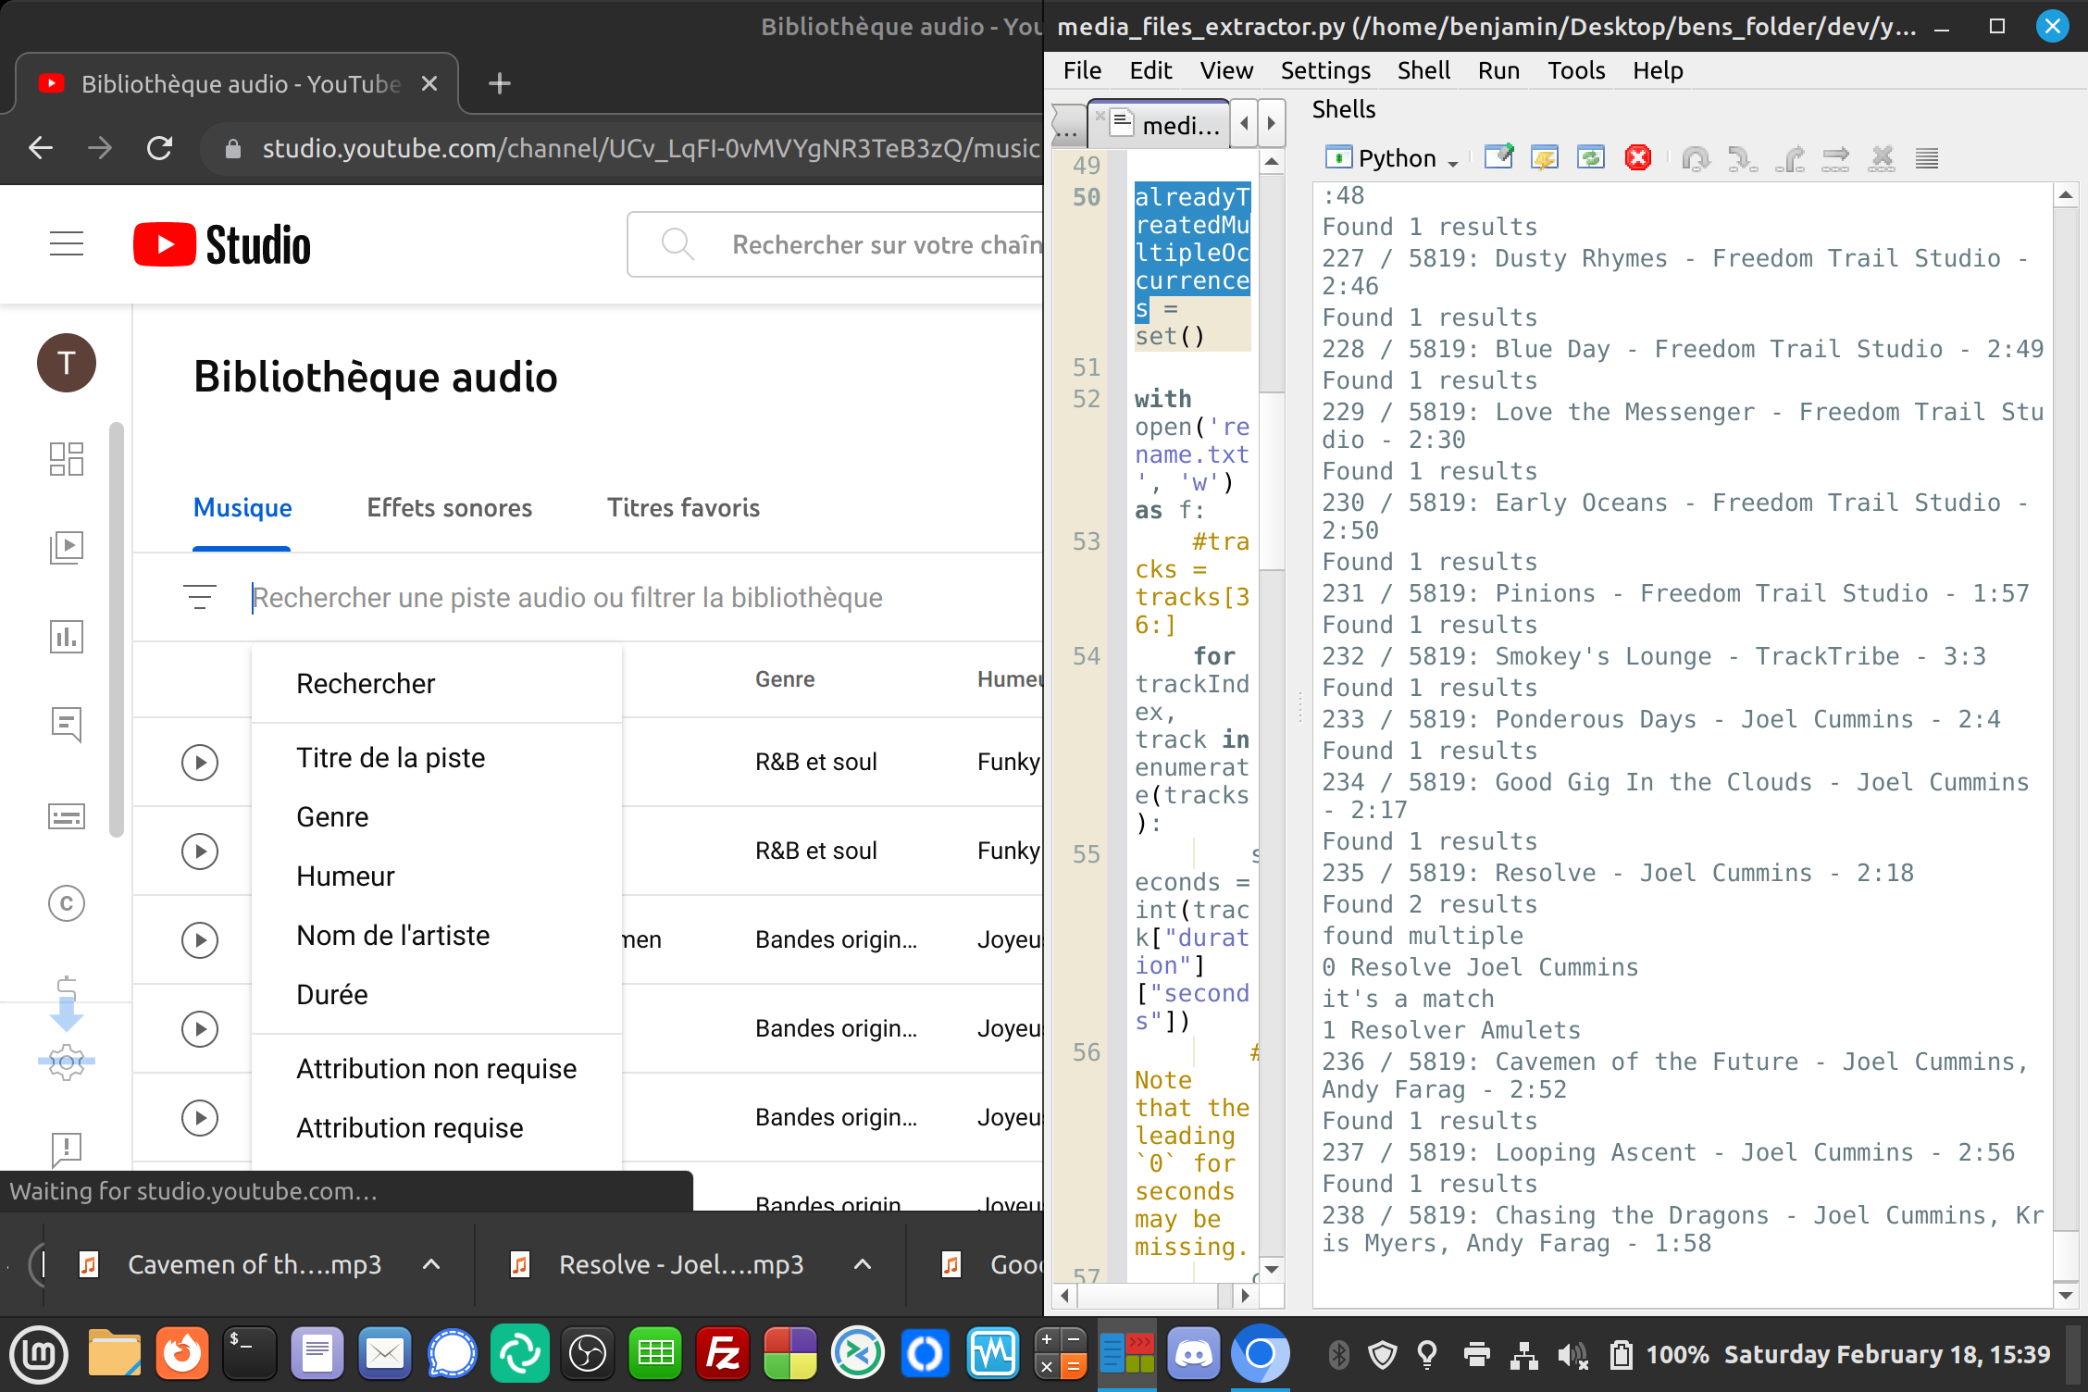Expand the Python shell selector dropdown
This screenshot has height=1392, width=2088.
click(x=1453, y=160)
